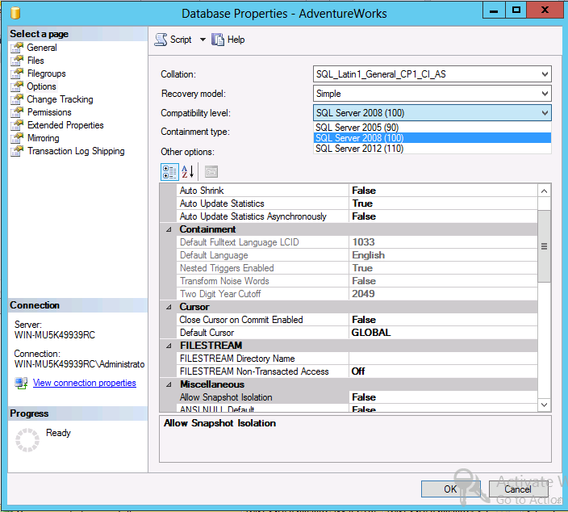The width and height of the screenshot is (568, 512).
Task: Select Categorized view icon in options grid
Action: pos(169,172)
